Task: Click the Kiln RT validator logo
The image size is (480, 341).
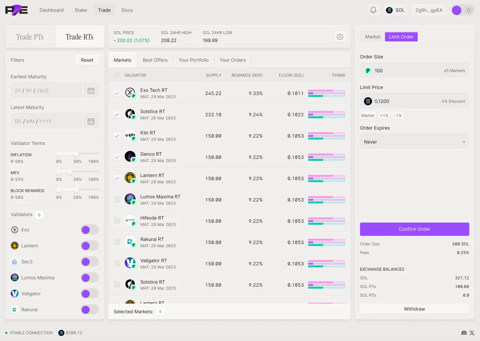Action: (x=130, y=136)
